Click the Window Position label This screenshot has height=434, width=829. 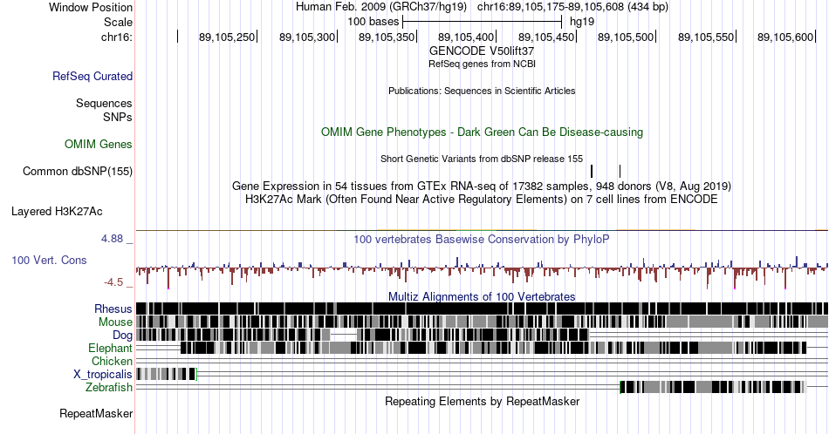pyautogui.click(x=91, y=7)
